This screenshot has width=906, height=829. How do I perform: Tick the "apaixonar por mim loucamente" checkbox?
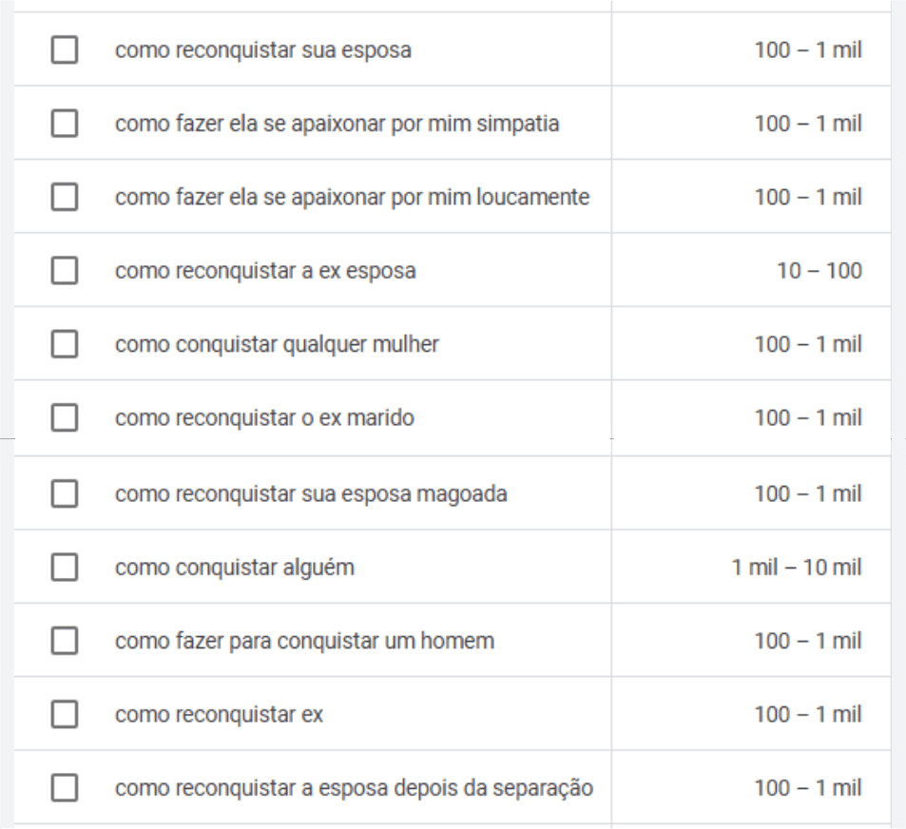(64, 197)
